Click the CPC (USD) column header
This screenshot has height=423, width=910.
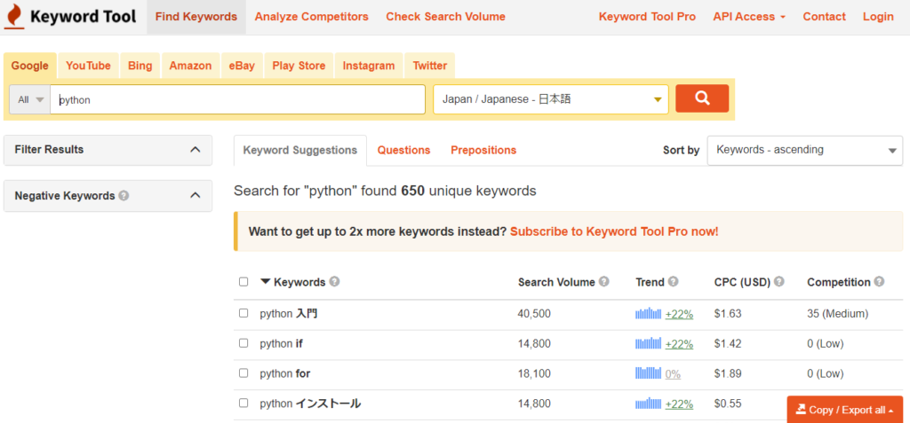742,282
